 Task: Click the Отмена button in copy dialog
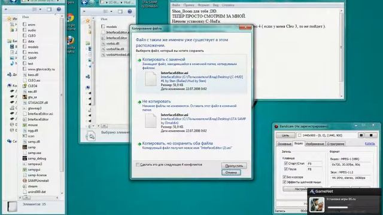point(231,173)
